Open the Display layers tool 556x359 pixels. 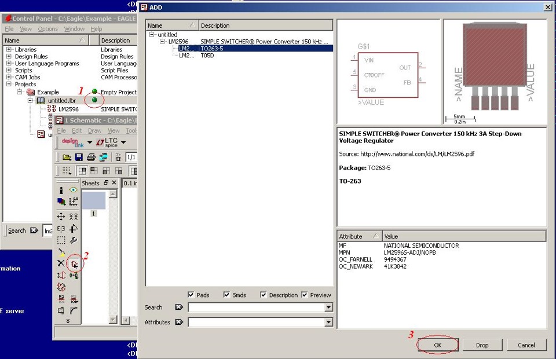(x=61, y=202)
